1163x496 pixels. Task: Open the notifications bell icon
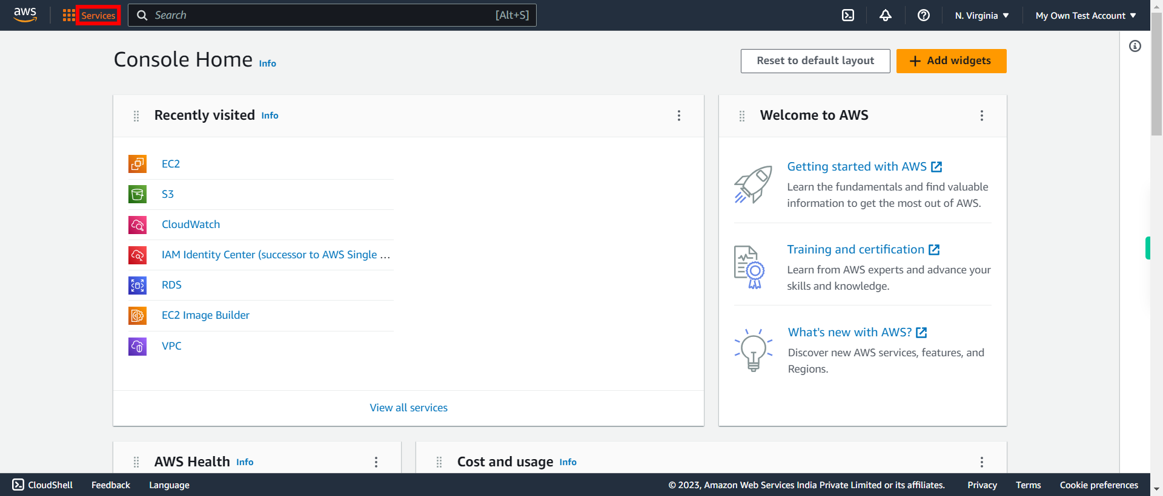886,15
